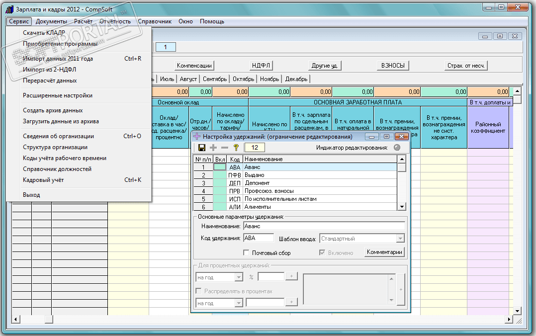Open the Помощь menu
Image resolution: width=536 pixels, height=336 pixels.
pos(212,21)
